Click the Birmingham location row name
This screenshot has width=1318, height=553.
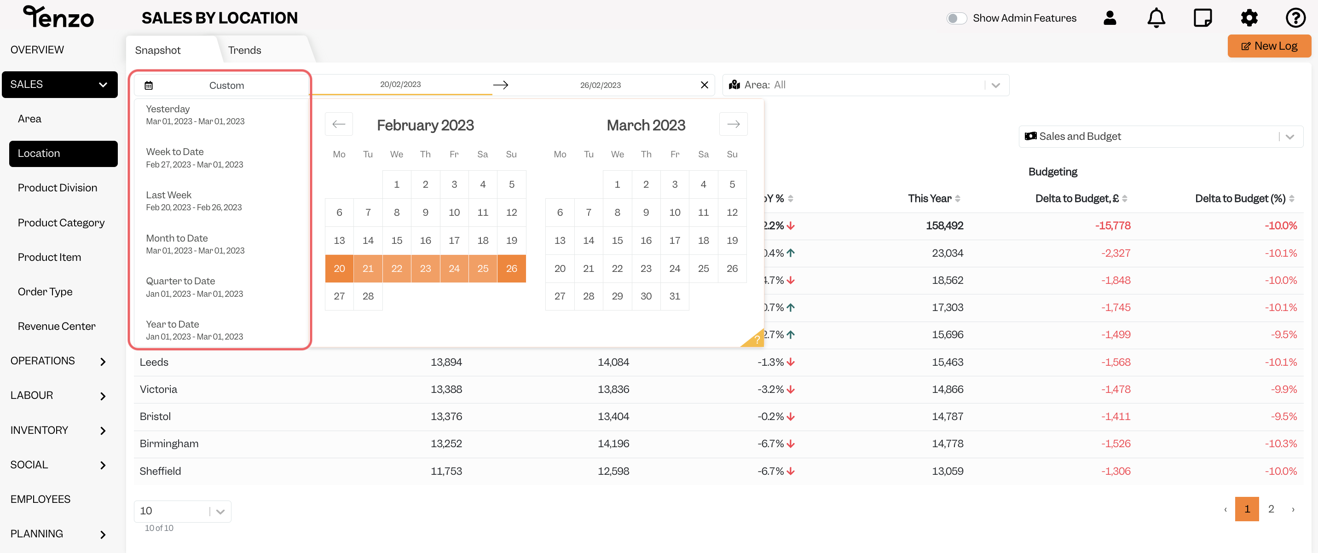169,444
